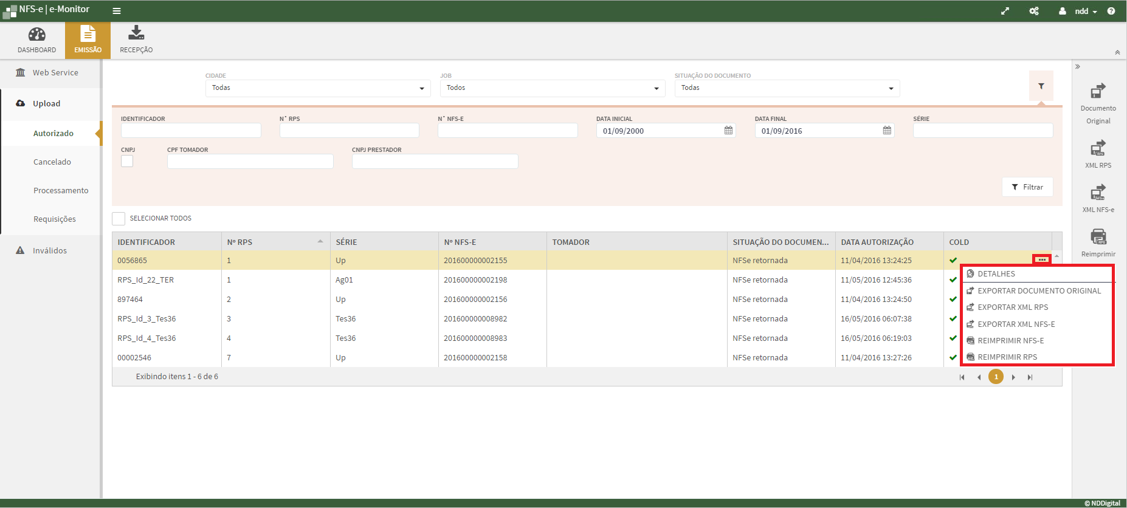Expand the Cidade dropdown
Viewport: 1127px width, 508px height.
click(318, 88)
